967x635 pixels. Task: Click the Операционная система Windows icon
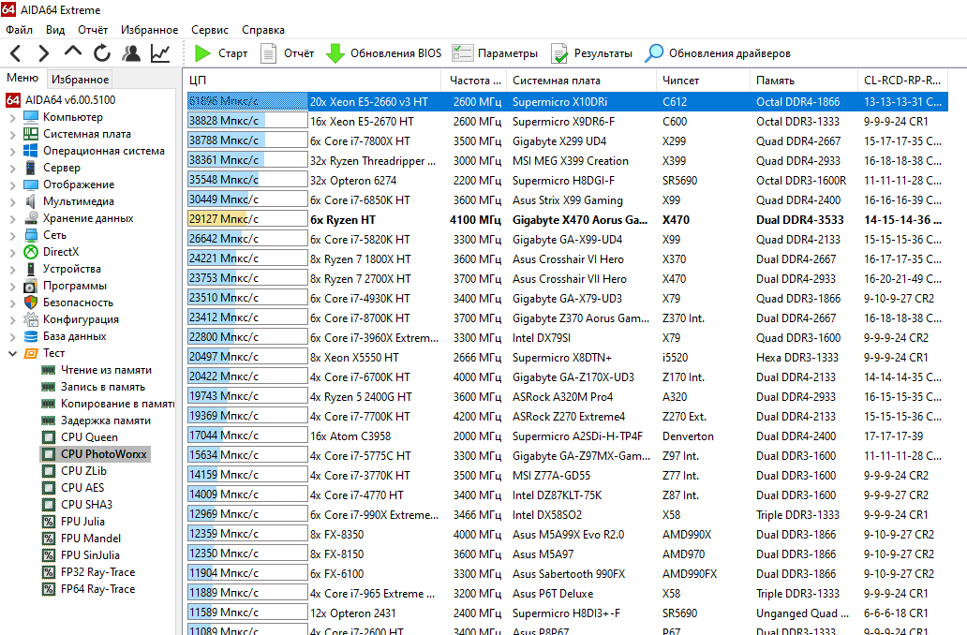31,151
